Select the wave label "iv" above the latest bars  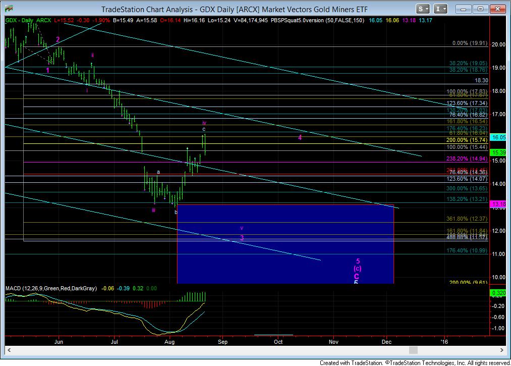204,123
